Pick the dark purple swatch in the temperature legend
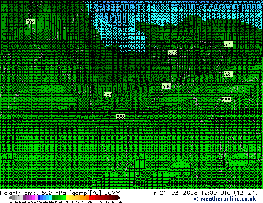This screenshot has height=203, width=263. pyautogui.click(x=24, y=197)
